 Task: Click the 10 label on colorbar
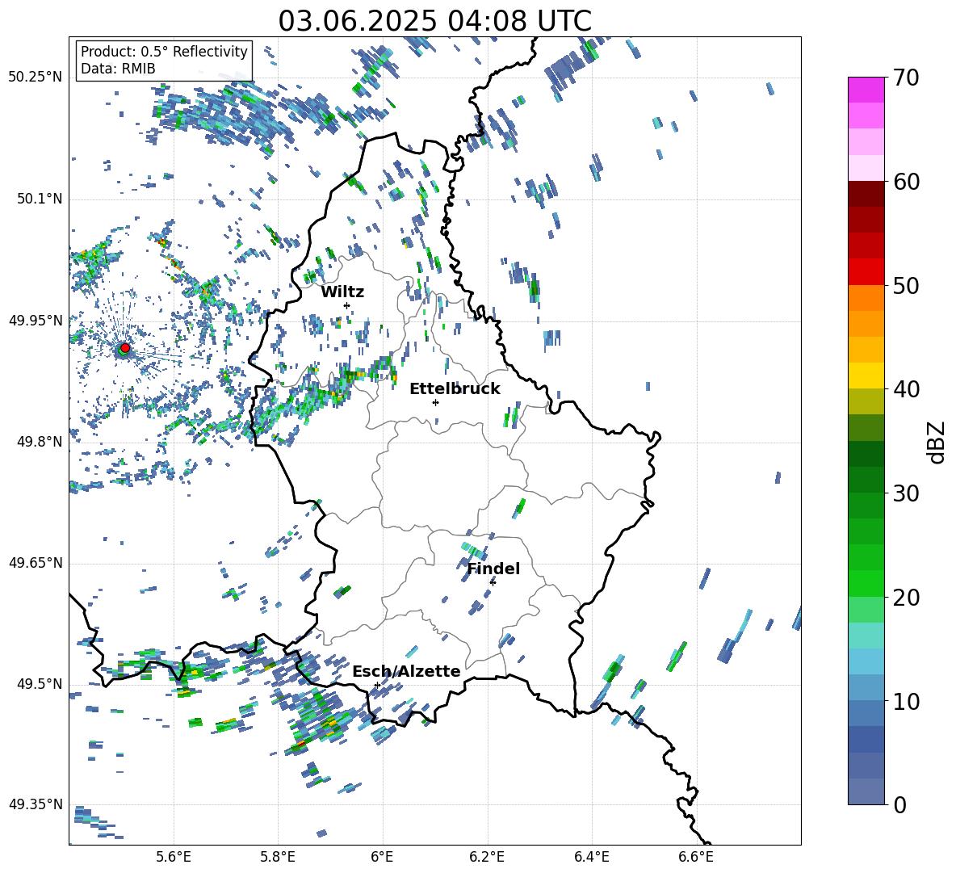906,702
